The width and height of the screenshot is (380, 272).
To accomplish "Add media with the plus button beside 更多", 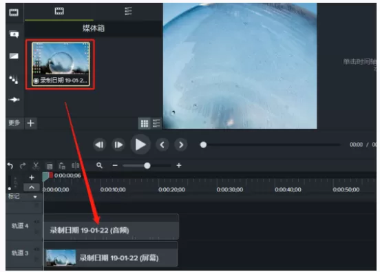I will coord(30,123).
